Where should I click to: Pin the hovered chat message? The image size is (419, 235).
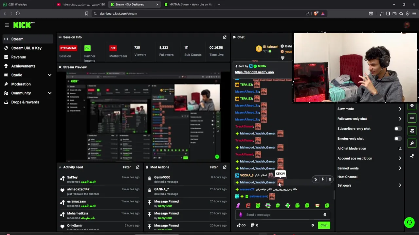tap(323, 179)
